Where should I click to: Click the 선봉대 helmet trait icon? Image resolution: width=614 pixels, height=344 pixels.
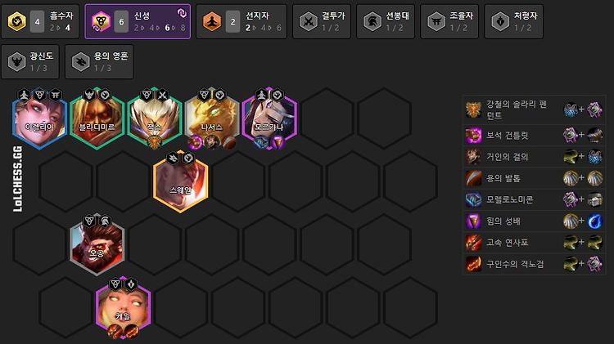pos(372,21)
